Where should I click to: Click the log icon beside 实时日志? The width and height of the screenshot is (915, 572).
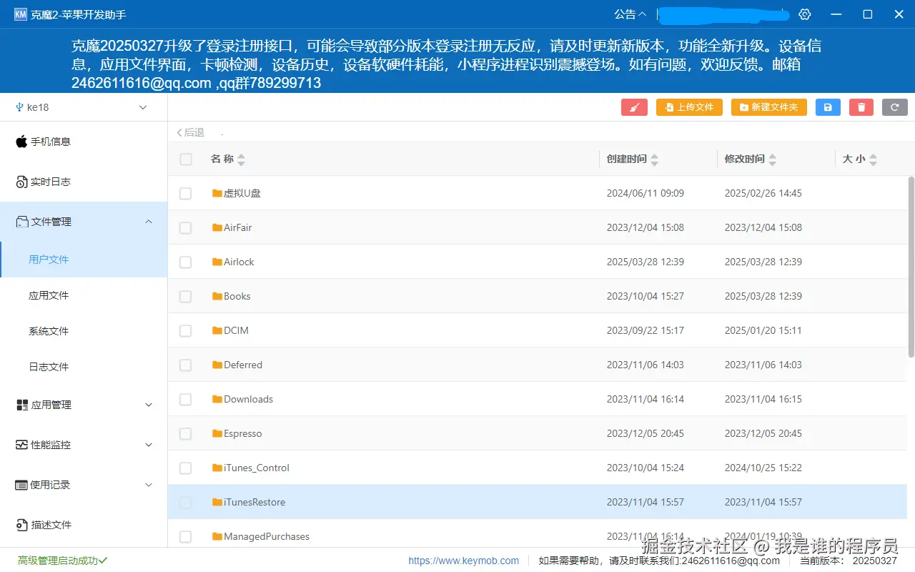[x=21, y=182]
